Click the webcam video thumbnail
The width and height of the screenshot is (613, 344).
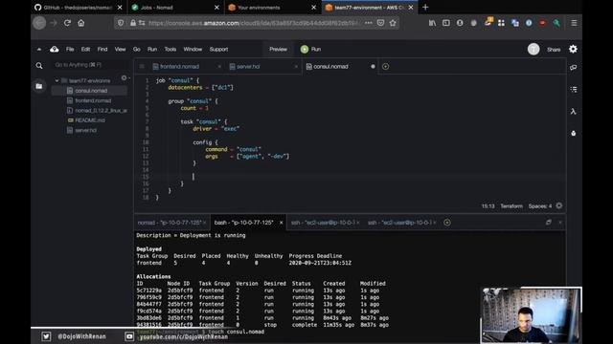coord(532,315)
